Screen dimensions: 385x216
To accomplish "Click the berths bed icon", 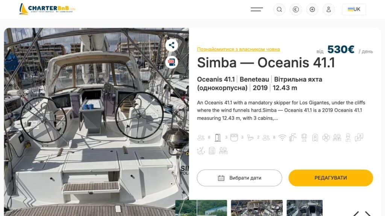I will [x=234, y=137].
